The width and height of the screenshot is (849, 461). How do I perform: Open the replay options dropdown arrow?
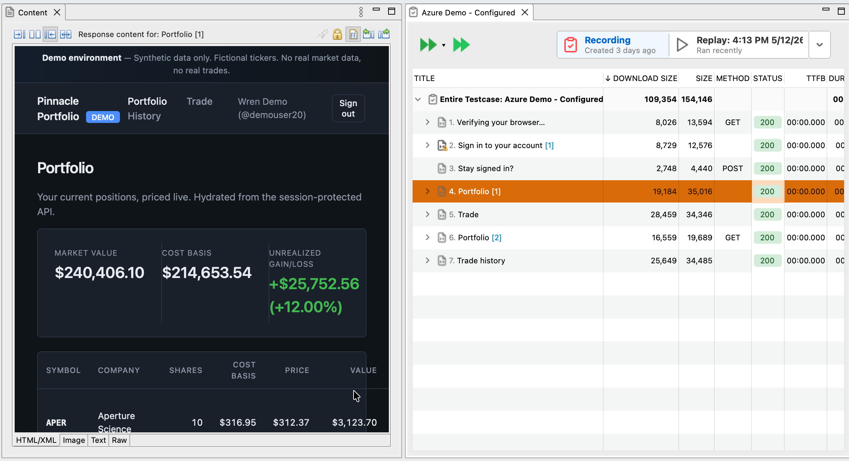[444, 45]
